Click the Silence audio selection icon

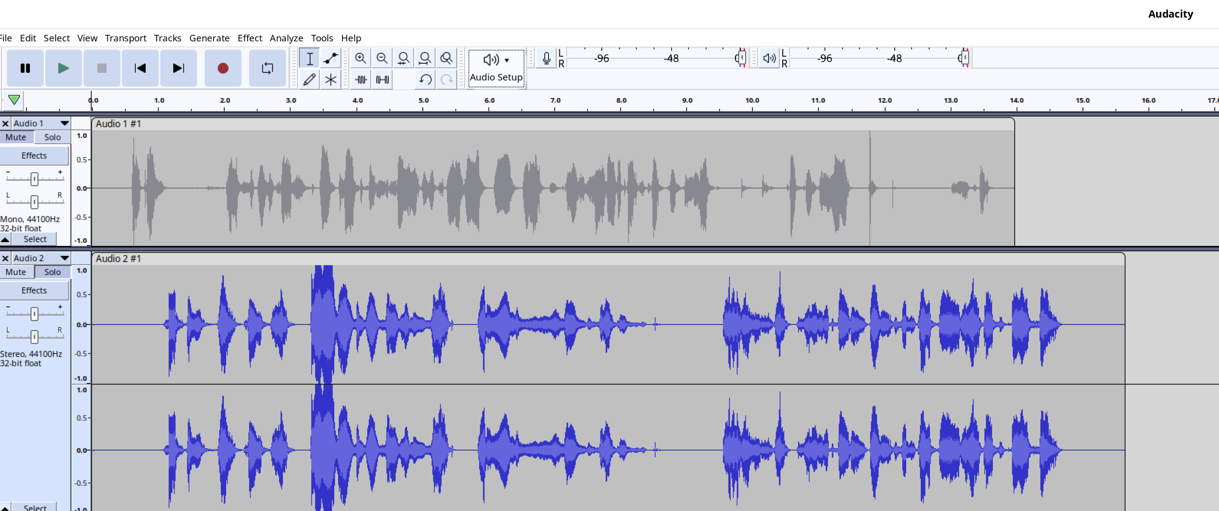pyautogui.click(x=382, y=79)
